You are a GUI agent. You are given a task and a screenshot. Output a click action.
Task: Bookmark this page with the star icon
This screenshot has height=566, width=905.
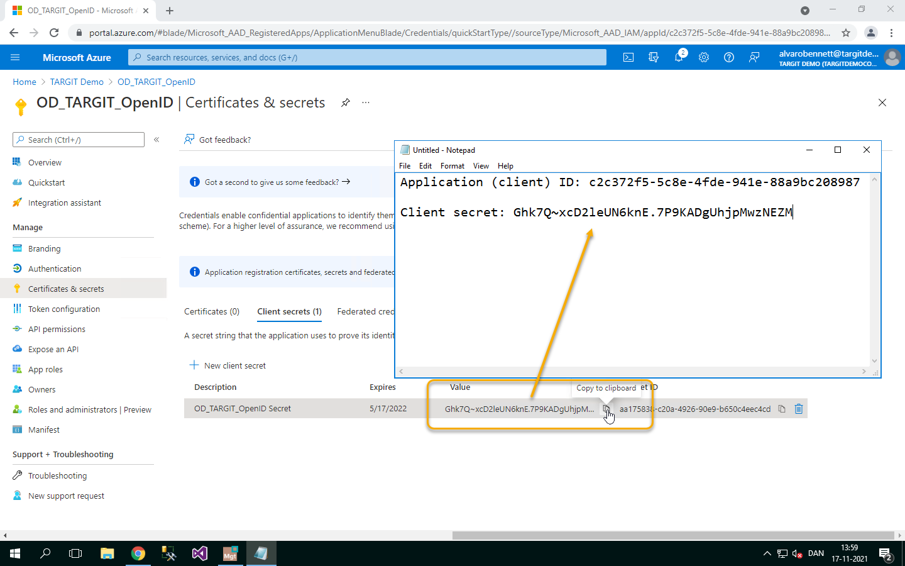846,33
